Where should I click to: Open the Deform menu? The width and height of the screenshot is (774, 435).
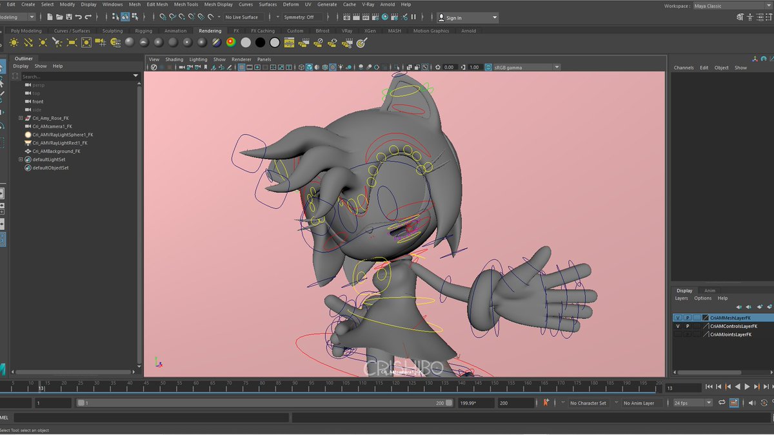click(291, 5)
